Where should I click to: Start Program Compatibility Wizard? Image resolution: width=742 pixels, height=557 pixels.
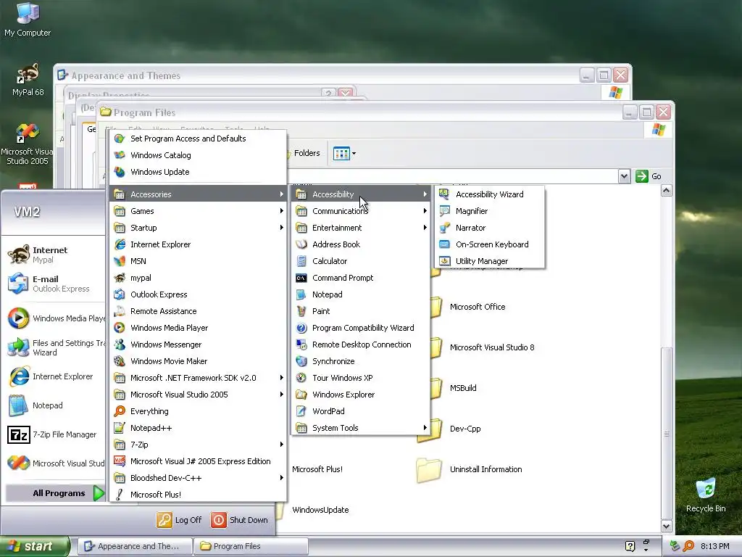(x=361, y=328)
